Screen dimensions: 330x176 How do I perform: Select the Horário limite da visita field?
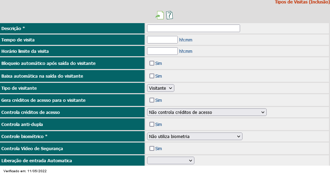[x=162, y=51]
